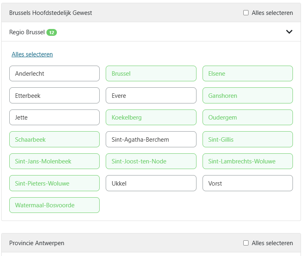The width and height of the screenshot is (303, 256).
Task: Select the Jette municipality
Action: pyautogui.click(x=54, y=118)
